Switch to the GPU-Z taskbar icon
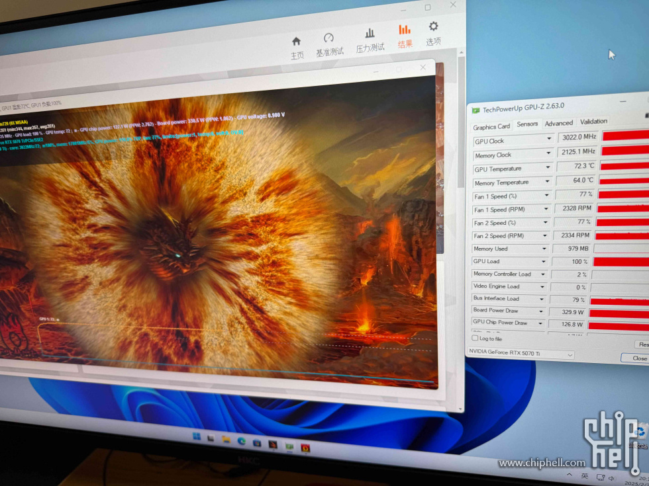Screen dimensions: 649x486 coord(289,446)
